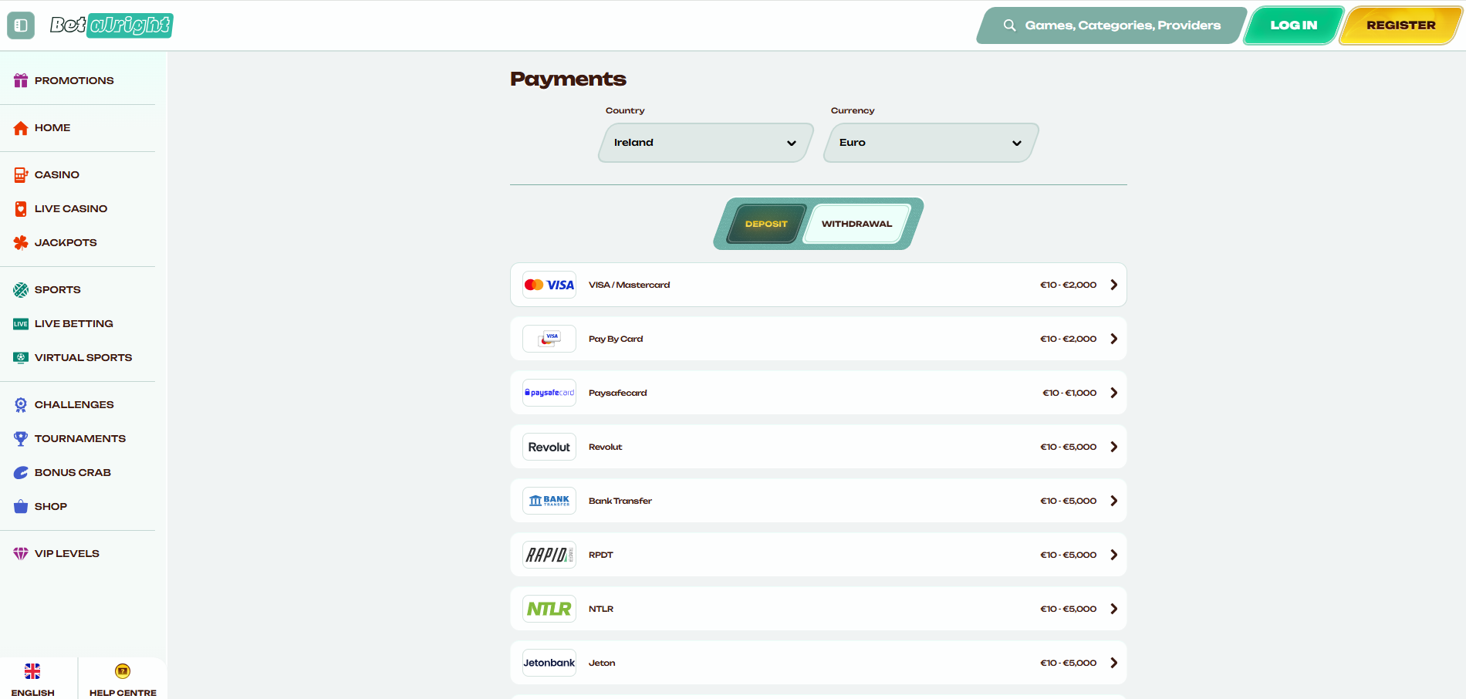1466x699 pixels.
Task: Click the NTLR method name
Action: [601, 609]
